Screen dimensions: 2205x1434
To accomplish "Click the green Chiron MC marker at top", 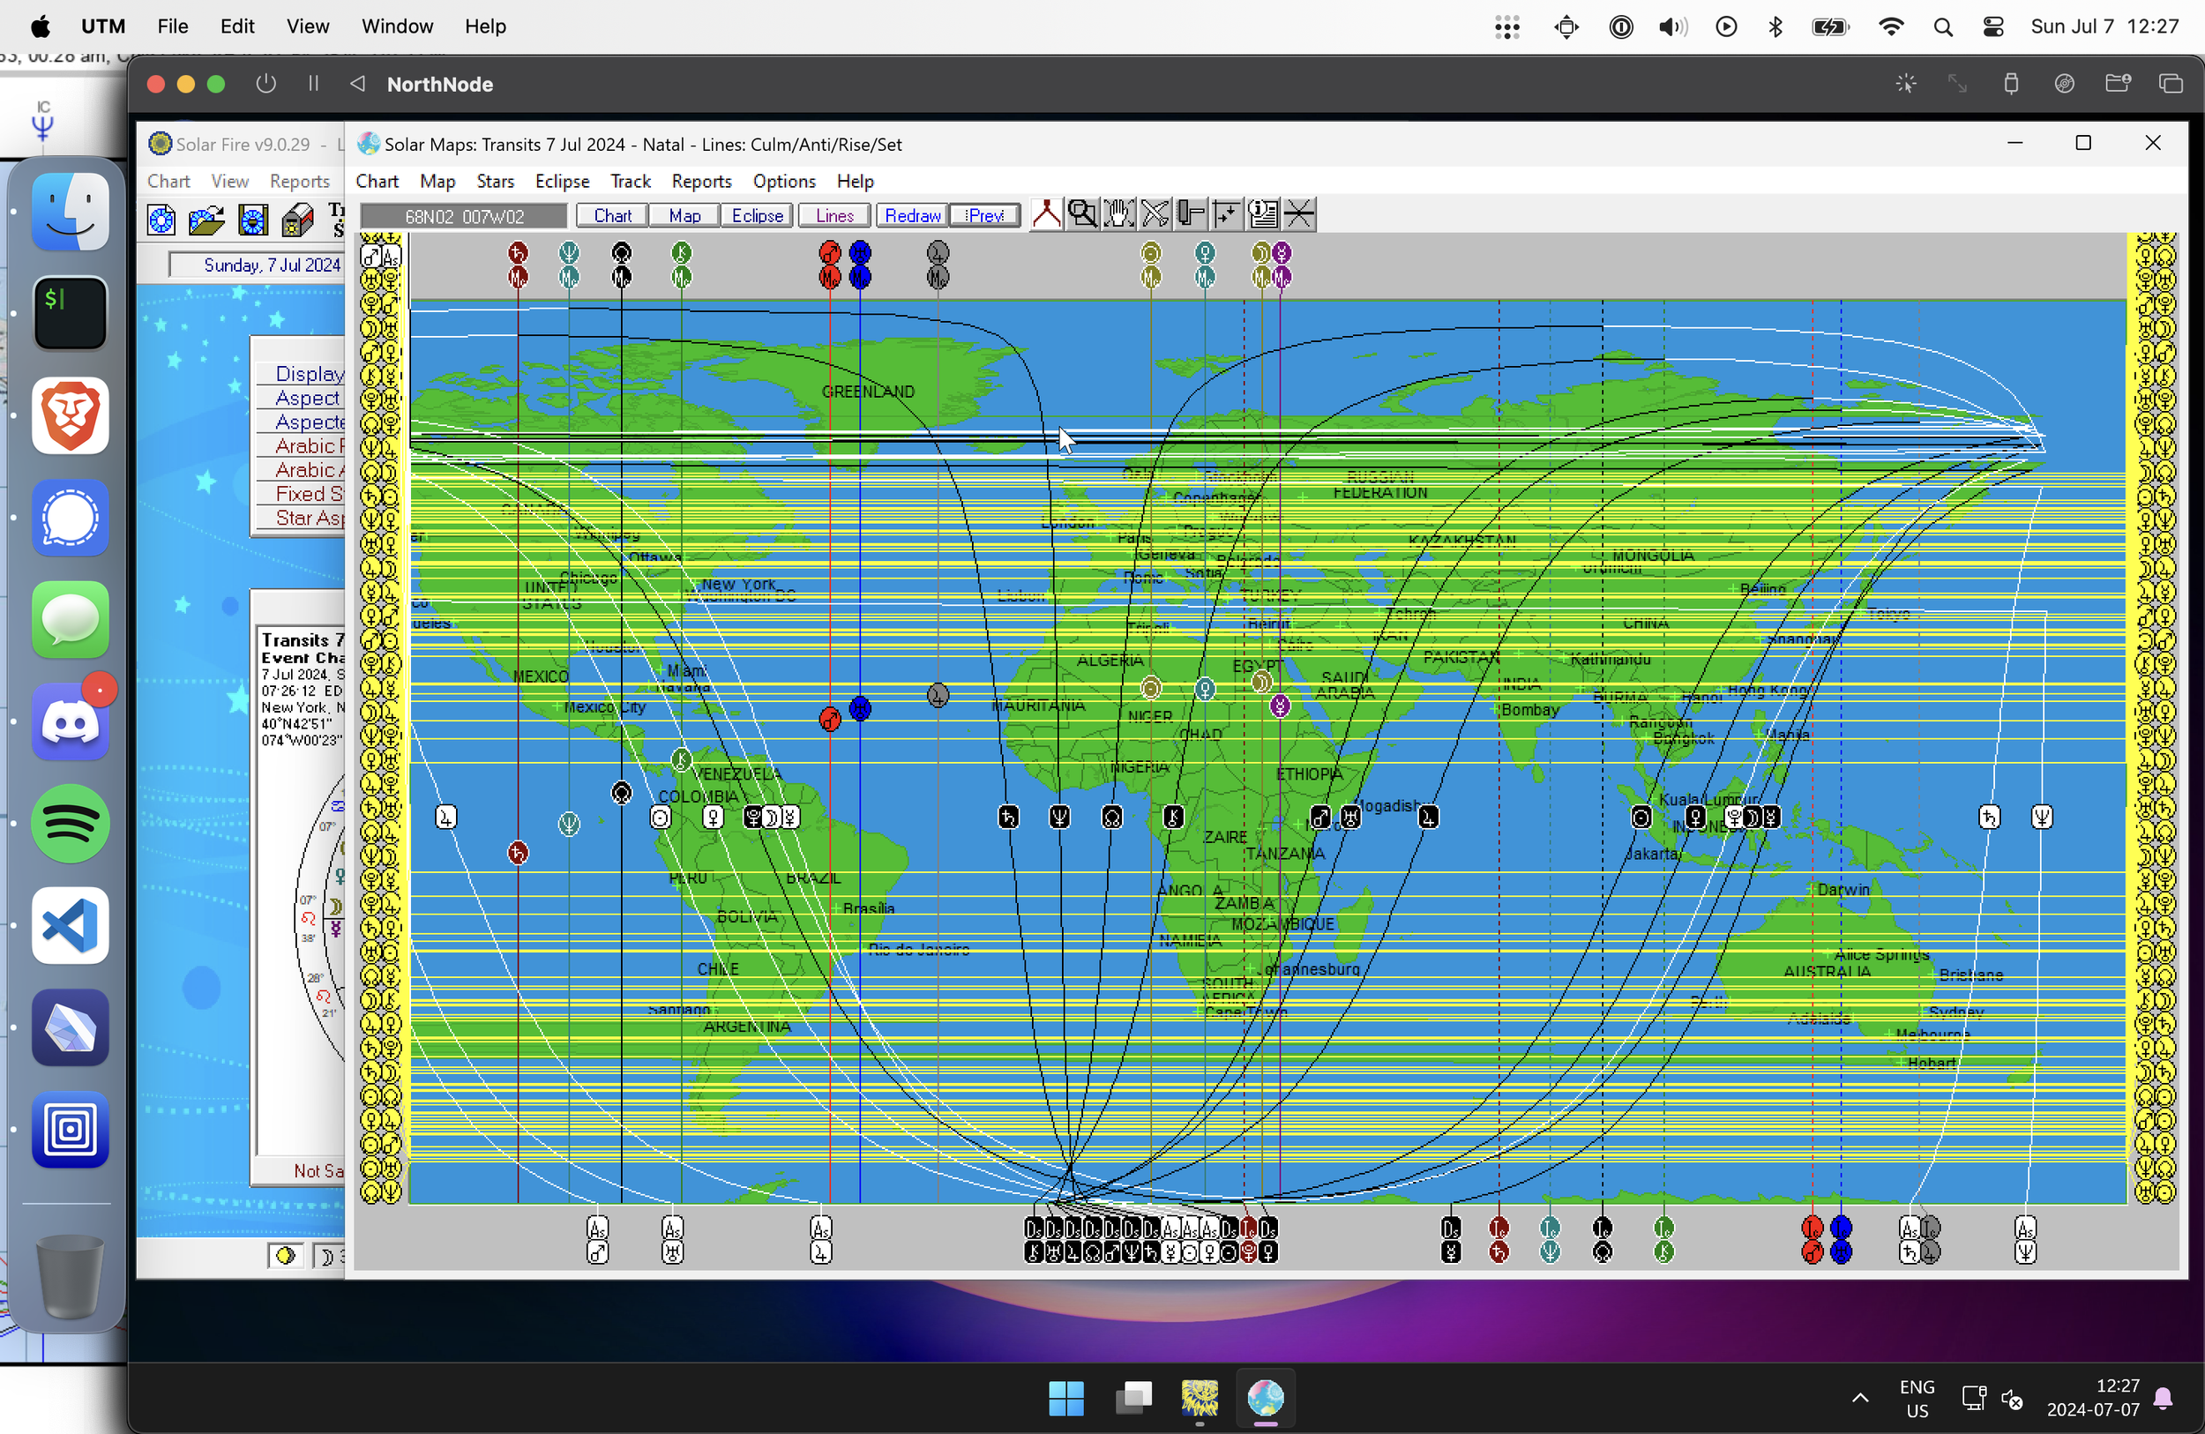I will (682, 264).
